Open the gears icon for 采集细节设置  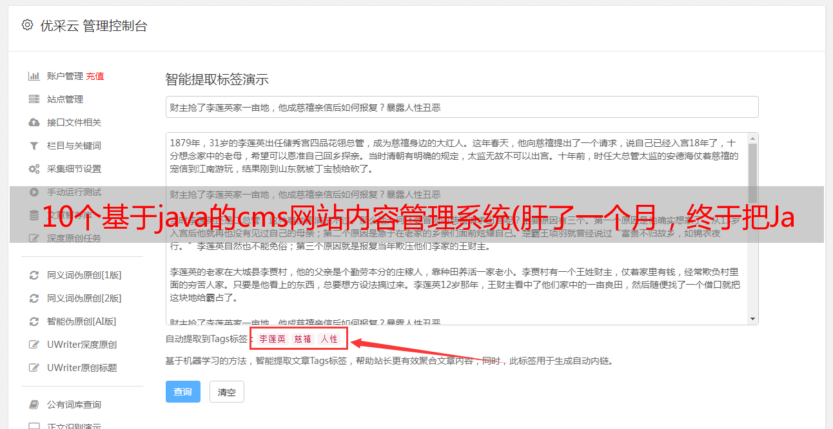[34, 169]
